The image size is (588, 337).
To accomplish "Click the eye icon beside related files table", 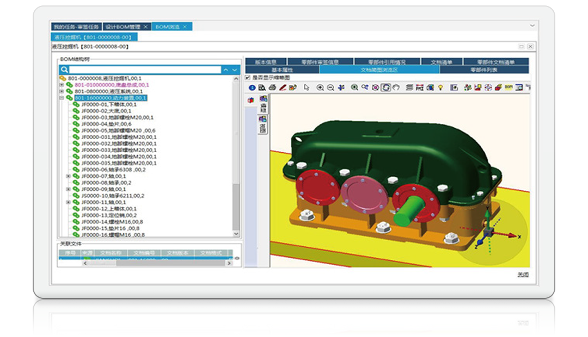I will (x=237, y=258).
